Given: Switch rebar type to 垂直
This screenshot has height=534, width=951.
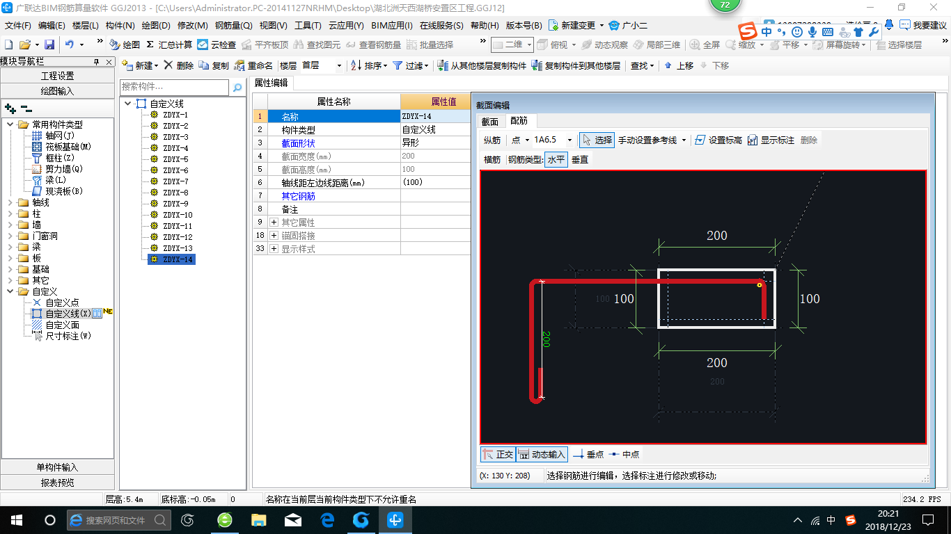Looking at the screenshot, I should pos(580,159).
